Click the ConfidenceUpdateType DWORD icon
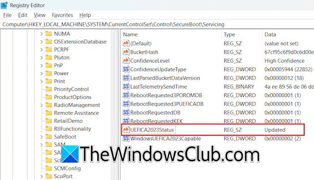 point(126,69)
